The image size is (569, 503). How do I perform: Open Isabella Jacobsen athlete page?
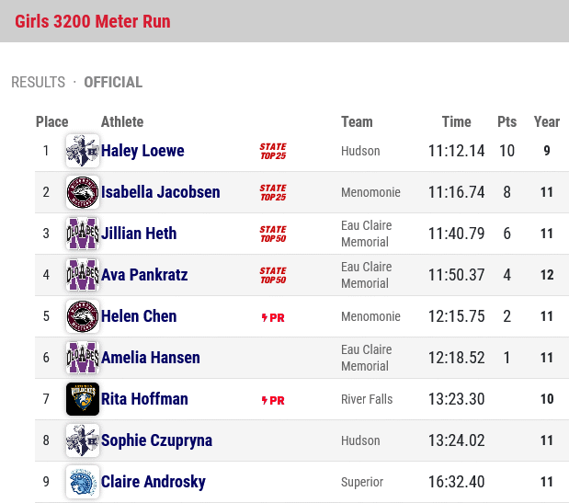point(160,192)
